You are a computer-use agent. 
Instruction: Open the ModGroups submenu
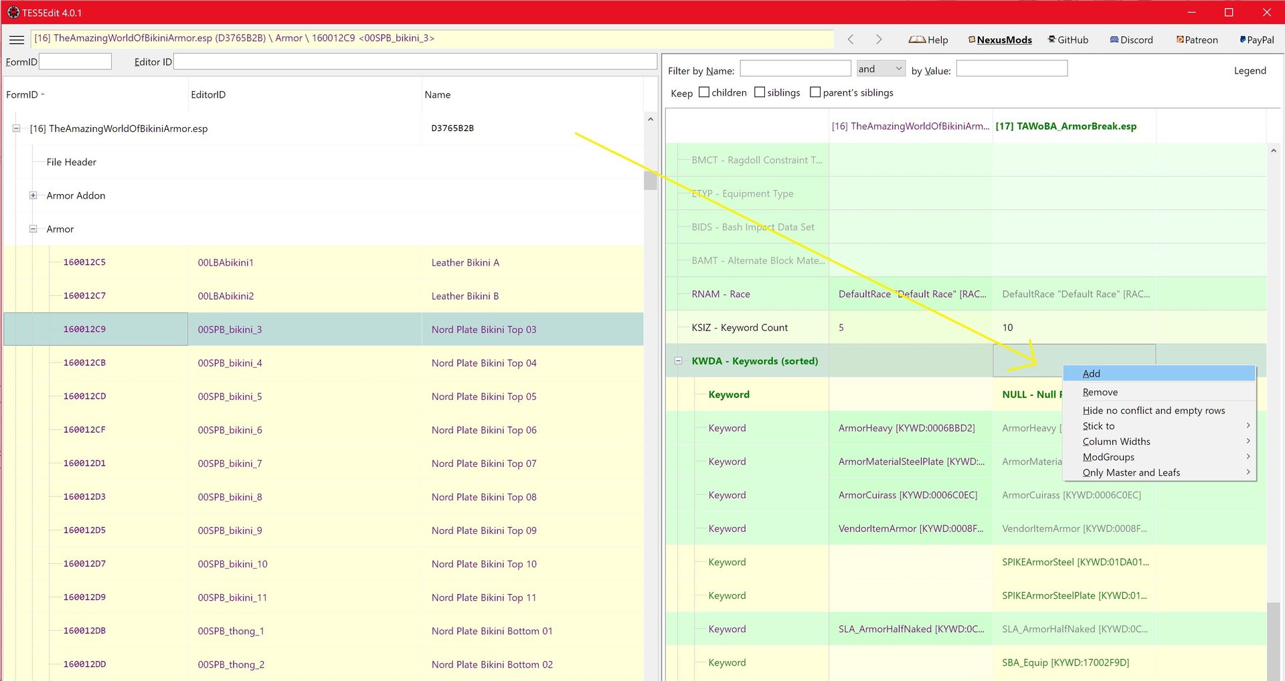1159,457
